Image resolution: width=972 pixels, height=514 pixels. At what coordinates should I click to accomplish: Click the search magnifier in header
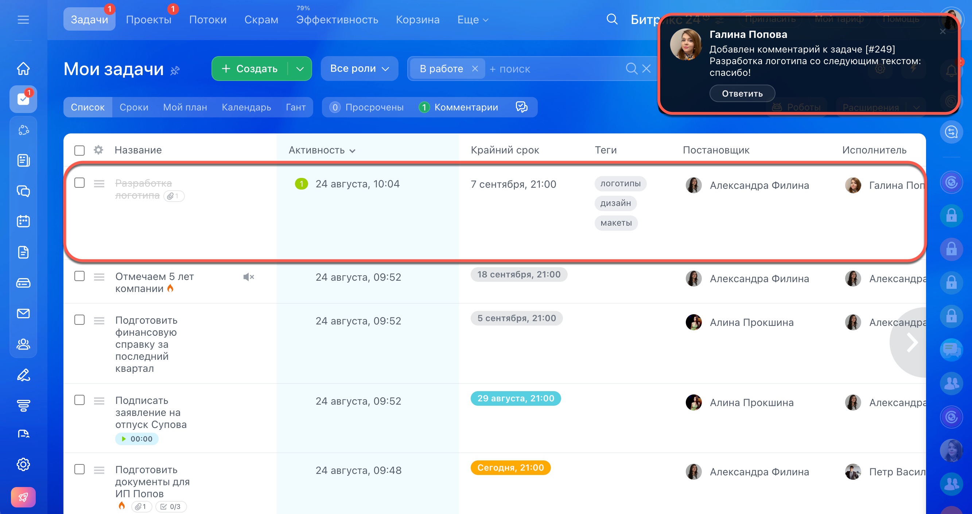point(612,19)
